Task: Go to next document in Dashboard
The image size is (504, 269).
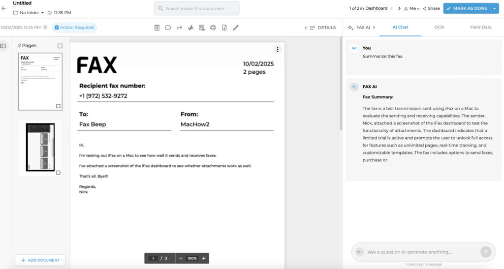Action: 399,8
